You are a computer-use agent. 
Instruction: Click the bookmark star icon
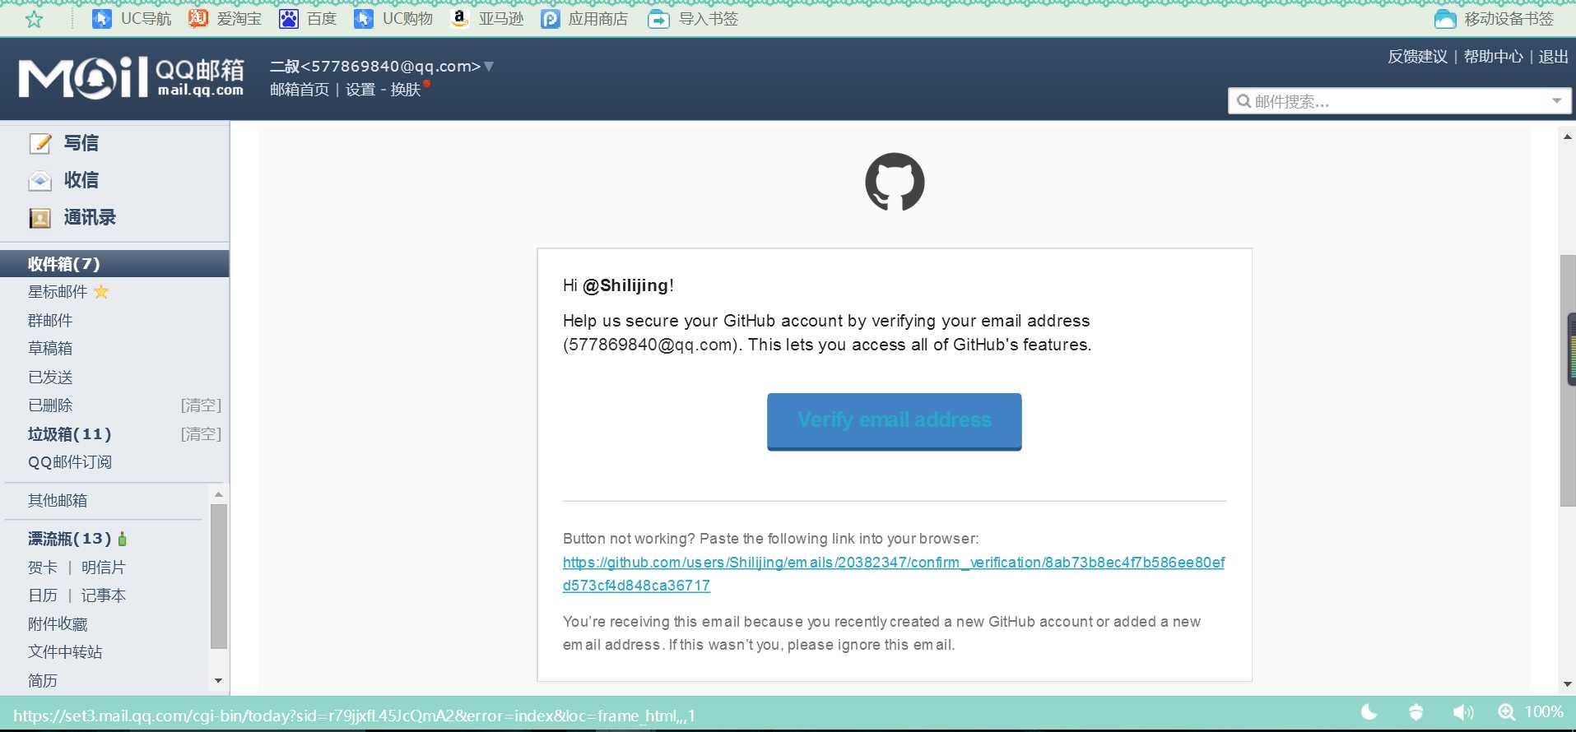pos(34,19)
